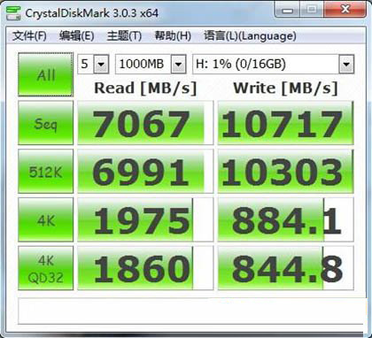Run all benchmarks with the All button
Image resolution: width=372 pixels, height=338 pixels.
[x=46, y=74]
